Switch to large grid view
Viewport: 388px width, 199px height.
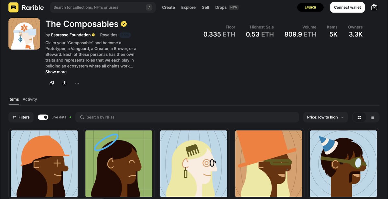coord(359,117)
